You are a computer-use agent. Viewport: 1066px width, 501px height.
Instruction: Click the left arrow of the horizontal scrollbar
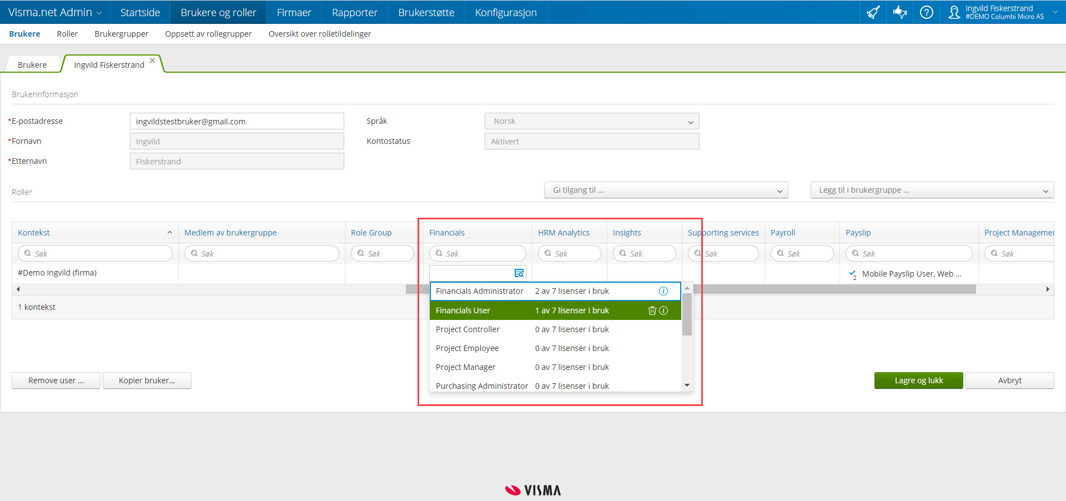(x=18, y=289)
